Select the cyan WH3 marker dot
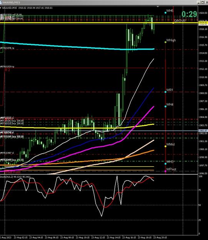The width and height of the screenshot is (208, 240). click(x=165, y=164)
